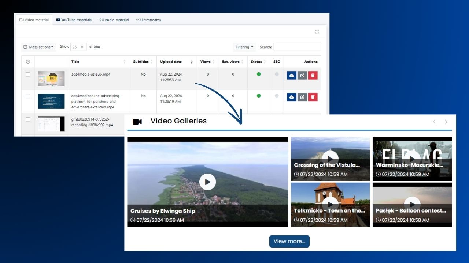Delete the ads4mediaonline-advertising video entry

point(313,97)
